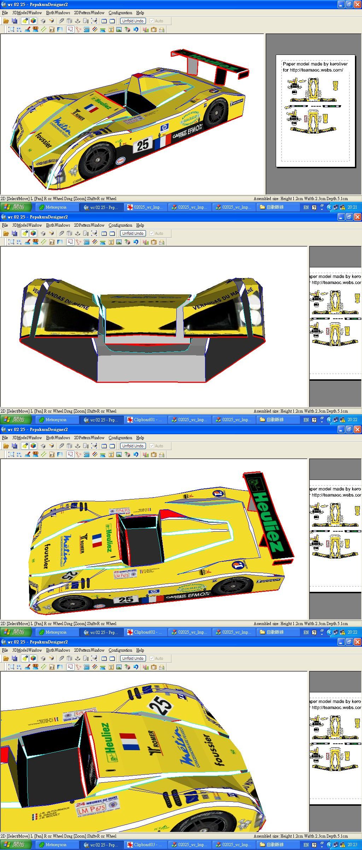Toggle the Auto checkbox in the topmost window
The height and width of the screenshot is (850, 362).
coord(152,21)
